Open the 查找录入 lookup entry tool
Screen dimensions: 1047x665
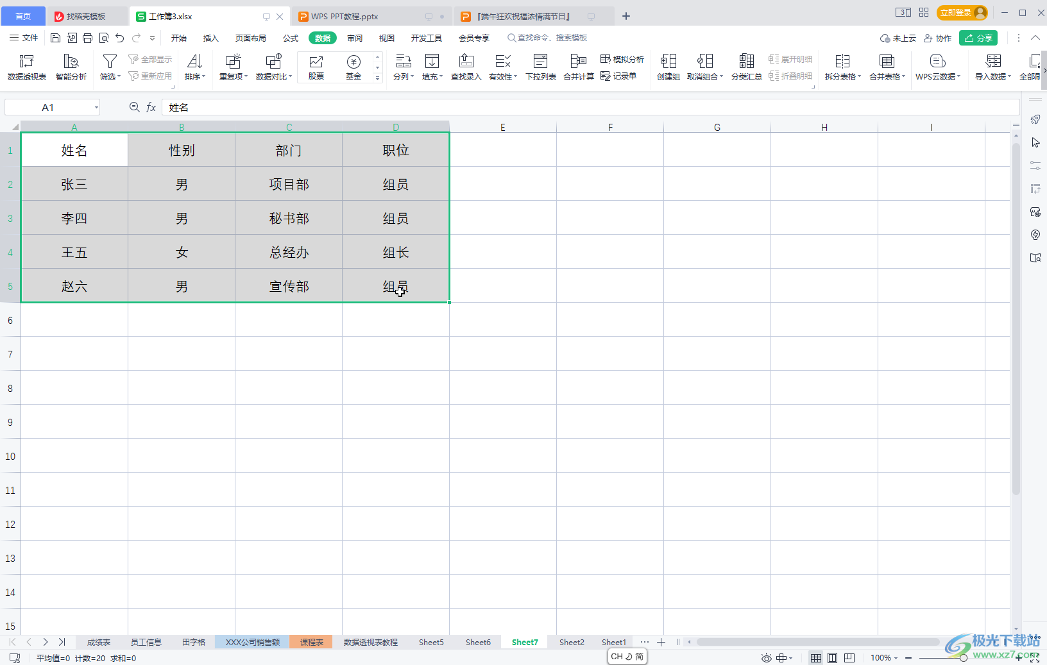click(466, 67)
